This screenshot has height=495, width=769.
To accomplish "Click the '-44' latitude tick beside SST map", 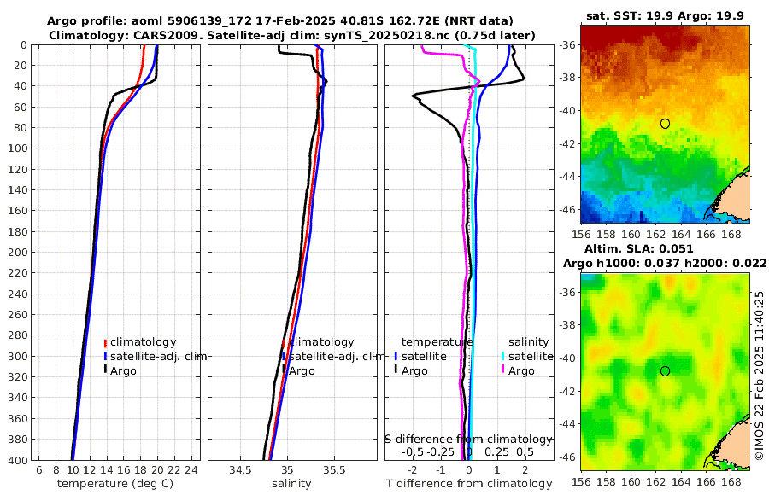I will 567,176.
